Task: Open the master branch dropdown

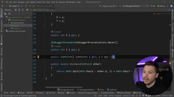Action: [x=14, y=6]
